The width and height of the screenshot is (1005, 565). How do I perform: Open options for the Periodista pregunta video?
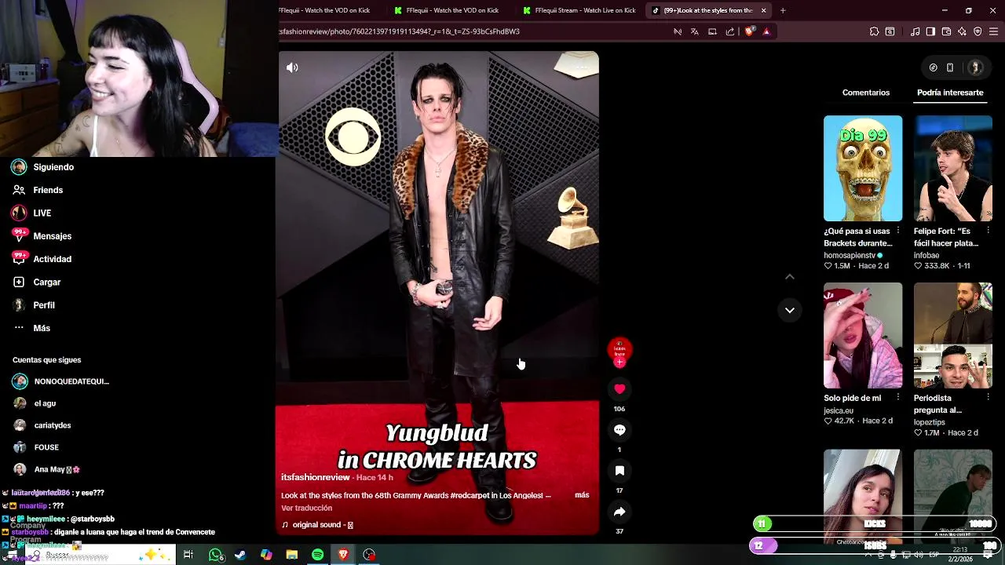point(988,398)
